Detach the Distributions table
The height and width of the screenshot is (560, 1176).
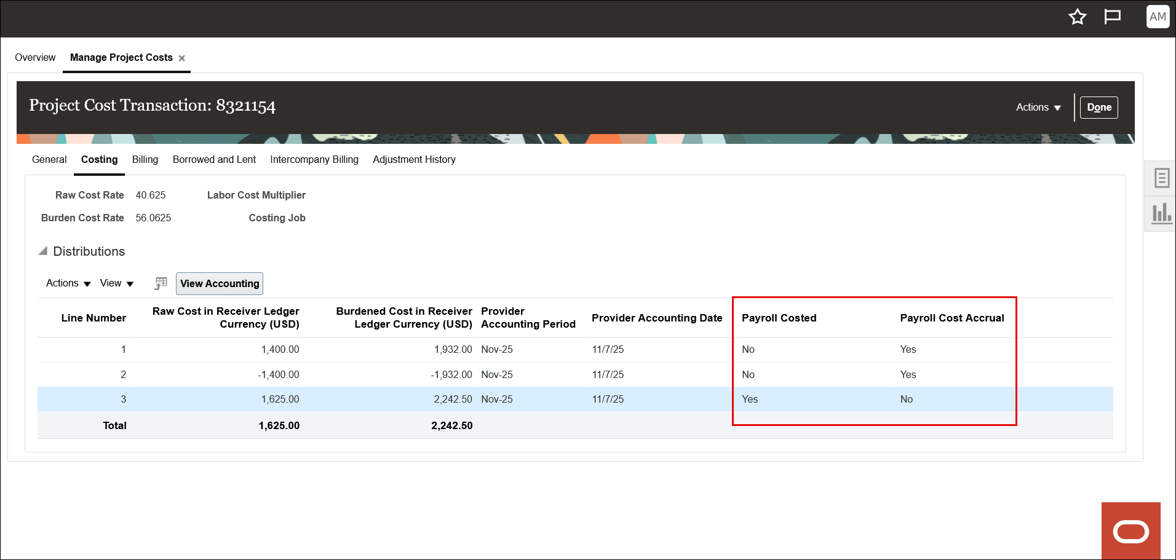click(160, 283)
